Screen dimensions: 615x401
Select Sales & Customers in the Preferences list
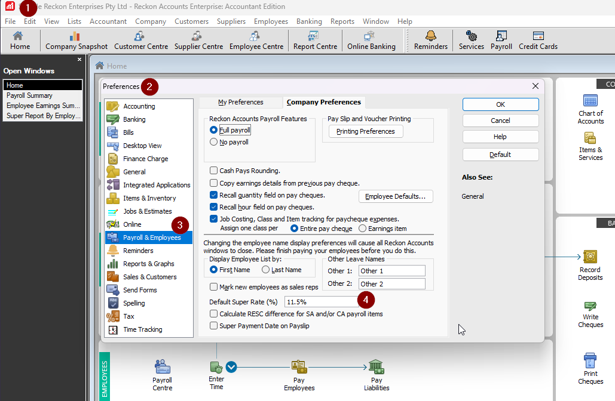tap(149, 277)
